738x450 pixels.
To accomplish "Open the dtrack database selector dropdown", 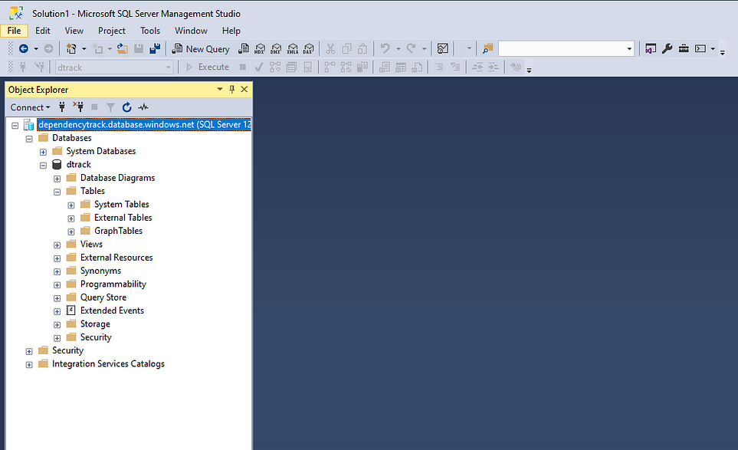I will [x=168, y=67].
